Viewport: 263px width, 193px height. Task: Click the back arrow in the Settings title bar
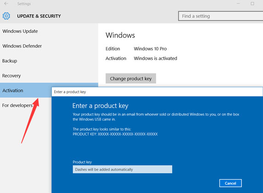tap(6, 4)
